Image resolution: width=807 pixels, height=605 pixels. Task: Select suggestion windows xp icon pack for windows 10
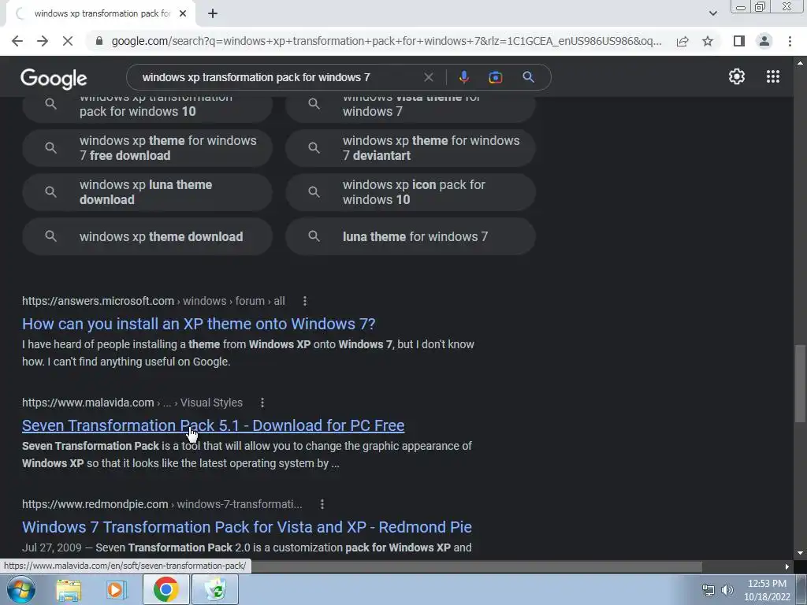click(411, 192)
